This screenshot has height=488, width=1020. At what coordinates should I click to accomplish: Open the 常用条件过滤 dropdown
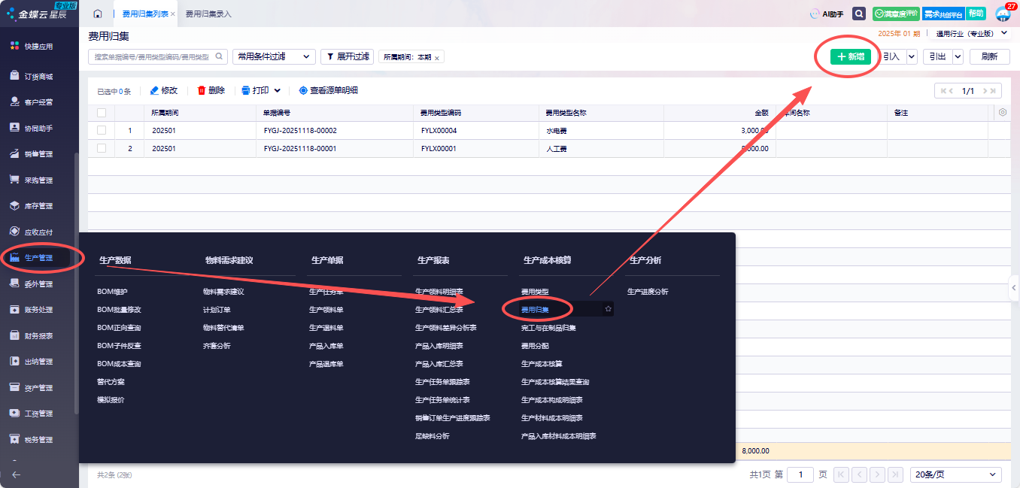274,56
